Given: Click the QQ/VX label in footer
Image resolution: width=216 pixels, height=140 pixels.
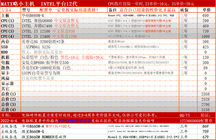Looking at the screenshot, I should tap(185, 115).
